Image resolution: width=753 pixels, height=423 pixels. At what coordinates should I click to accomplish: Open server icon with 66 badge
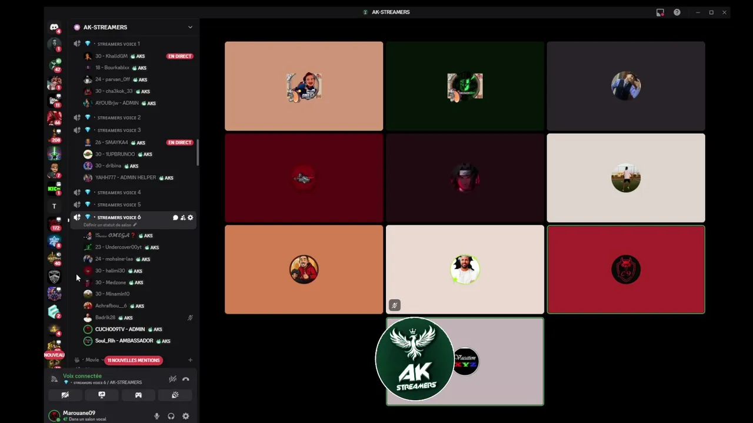pyautogui.click(x=54, y=117)
